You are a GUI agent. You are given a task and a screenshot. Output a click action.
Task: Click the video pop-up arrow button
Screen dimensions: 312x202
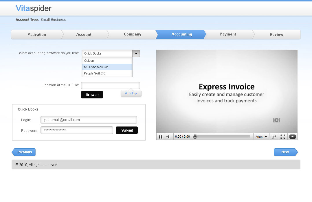pos(293,136)
